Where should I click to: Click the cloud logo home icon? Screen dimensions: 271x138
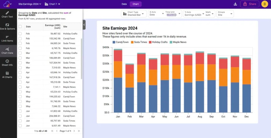point(5,4)
